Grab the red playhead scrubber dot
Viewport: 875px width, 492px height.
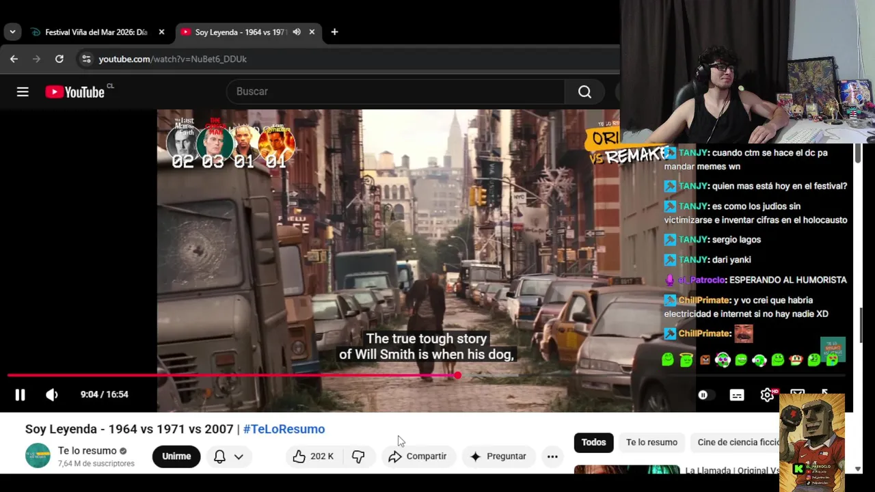(x=457, y=375)
